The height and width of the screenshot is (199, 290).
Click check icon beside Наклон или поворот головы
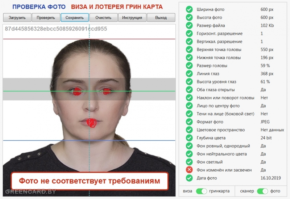tap(189, 98)
